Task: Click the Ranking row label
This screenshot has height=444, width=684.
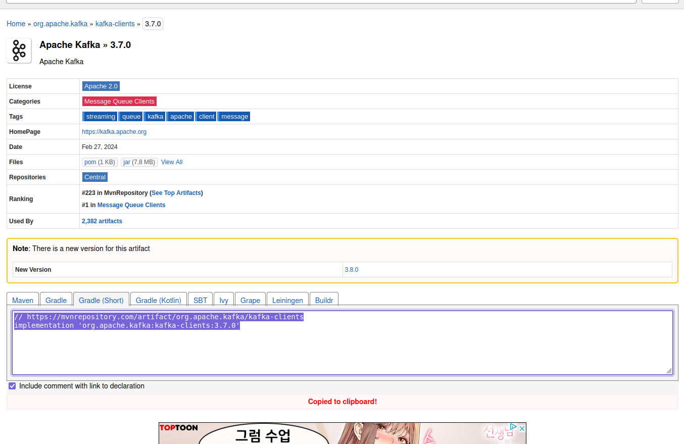Action: point(21,199)
